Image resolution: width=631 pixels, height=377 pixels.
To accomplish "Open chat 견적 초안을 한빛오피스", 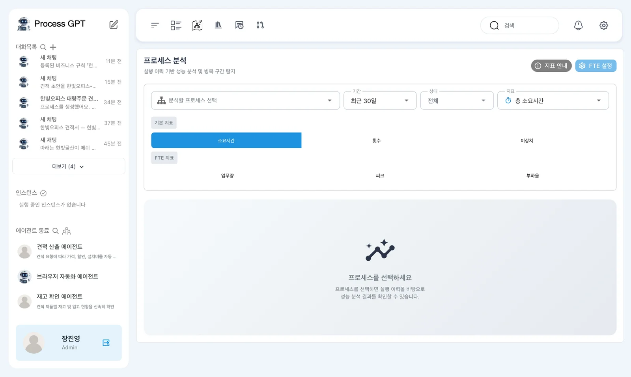I will point(69,82).
